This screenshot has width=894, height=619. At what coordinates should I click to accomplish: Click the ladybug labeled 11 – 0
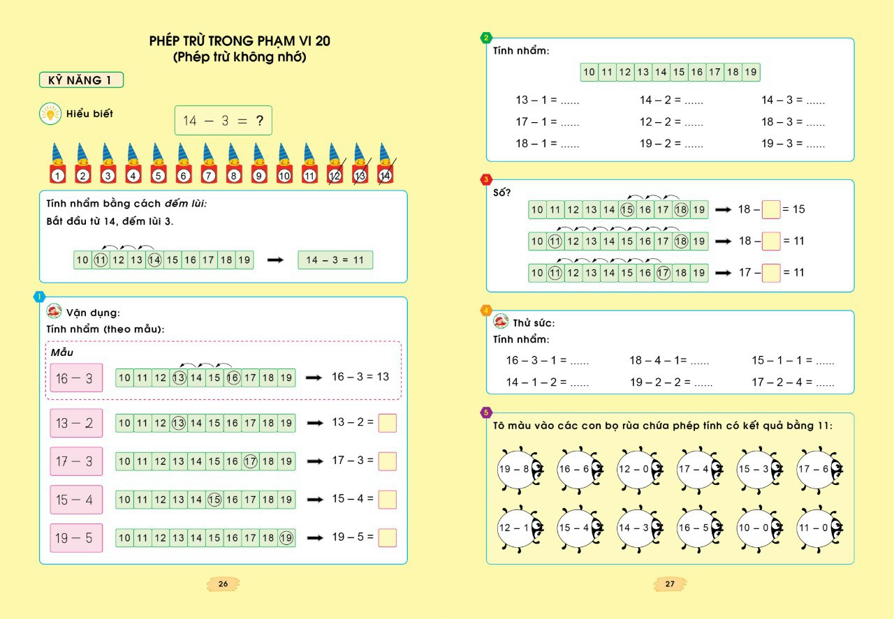click(818, 528)
